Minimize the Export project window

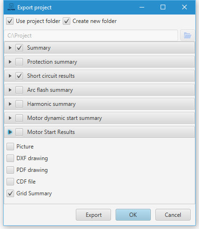pos(142,7)
